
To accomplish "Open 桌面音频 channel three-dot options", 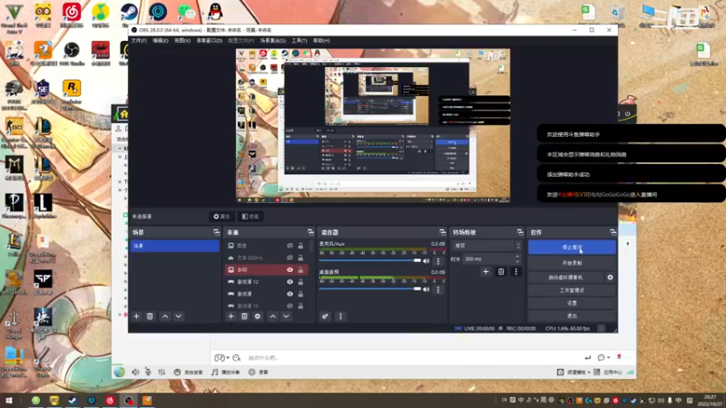I will click(x=438, y=289).
